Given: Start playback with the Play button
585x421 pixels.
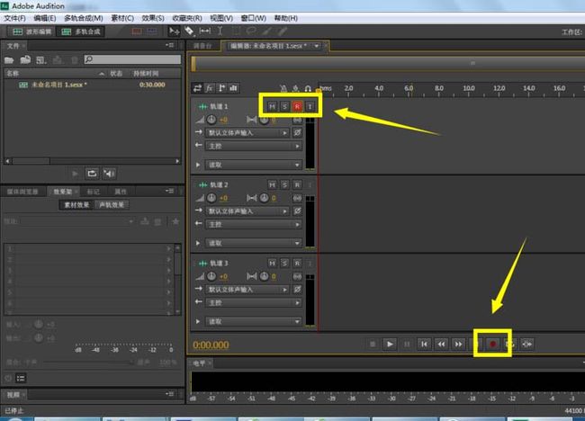Looking at the screenshot, I should [390, 344].
